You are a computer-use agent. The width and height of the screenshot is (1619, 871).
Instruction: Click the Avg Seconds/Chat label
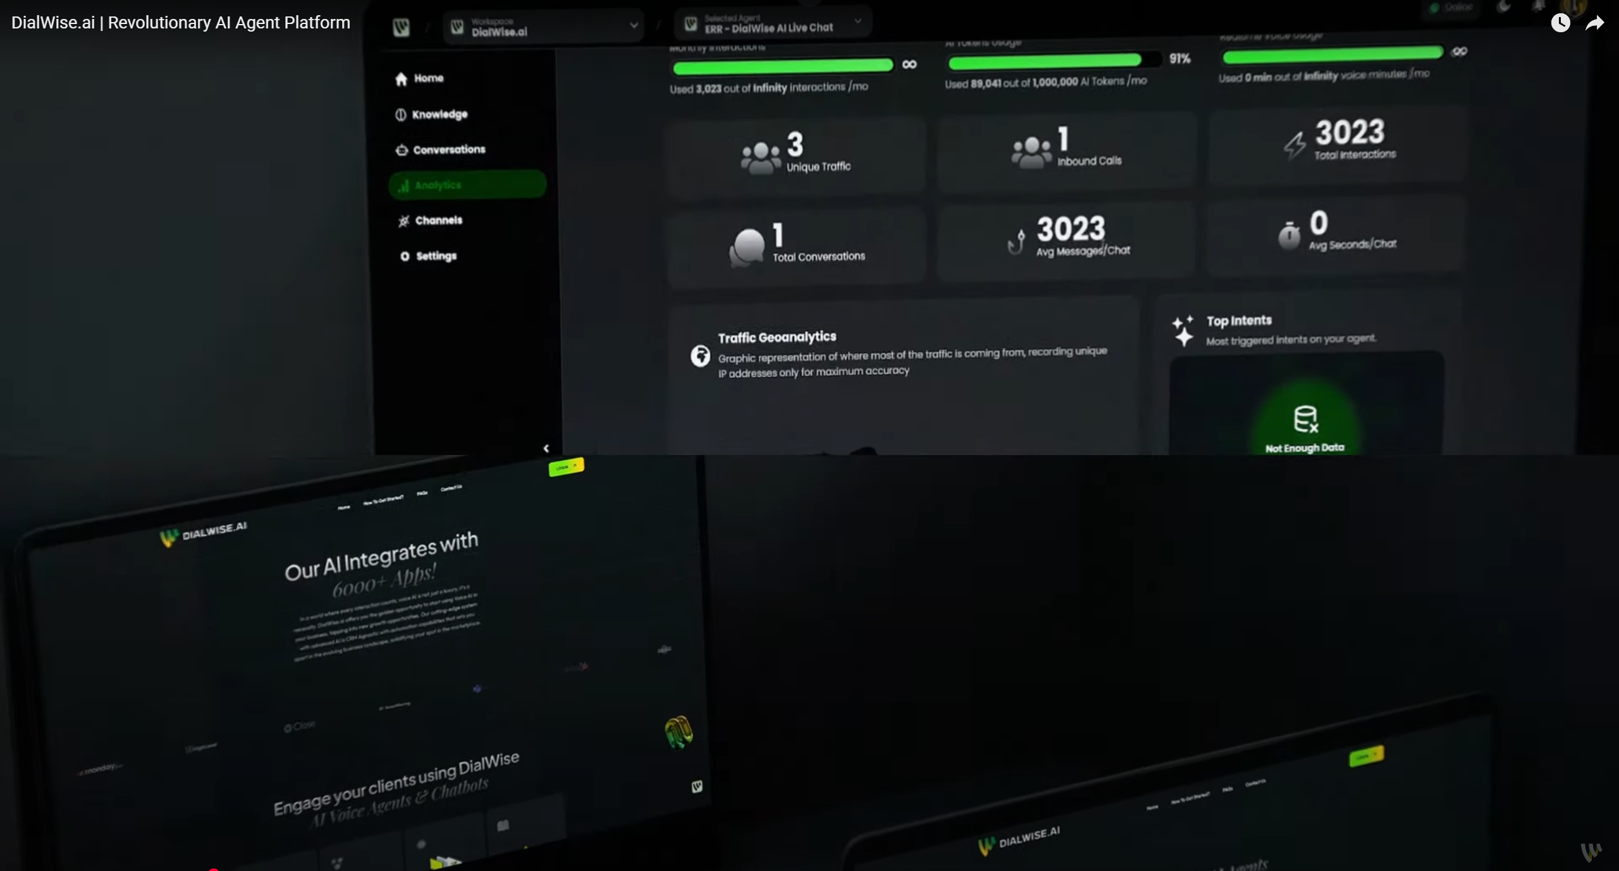(x=1352, y=245)
